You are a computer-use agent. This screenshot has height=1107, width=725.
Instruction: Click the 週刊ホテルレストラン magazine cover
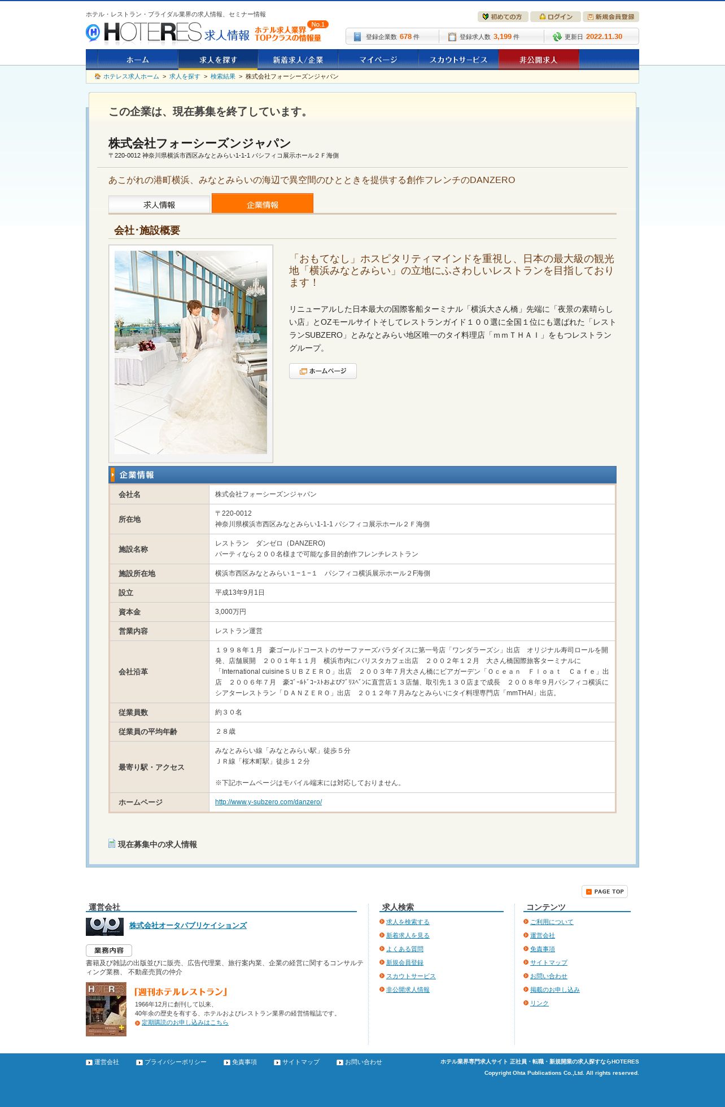[x=106, y=1009]
